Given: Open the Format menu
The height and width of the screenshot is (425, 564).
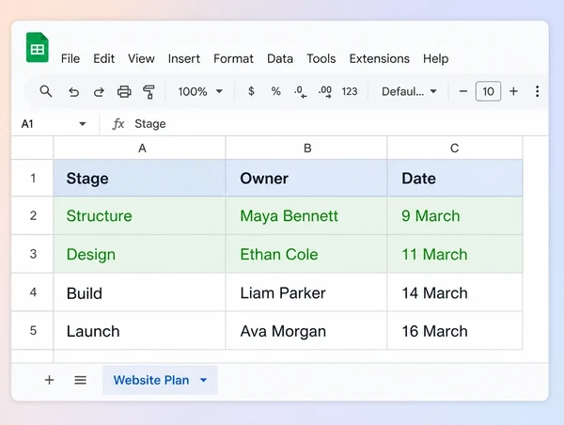Looking at the screenshot, I should (x=233, y=58).
